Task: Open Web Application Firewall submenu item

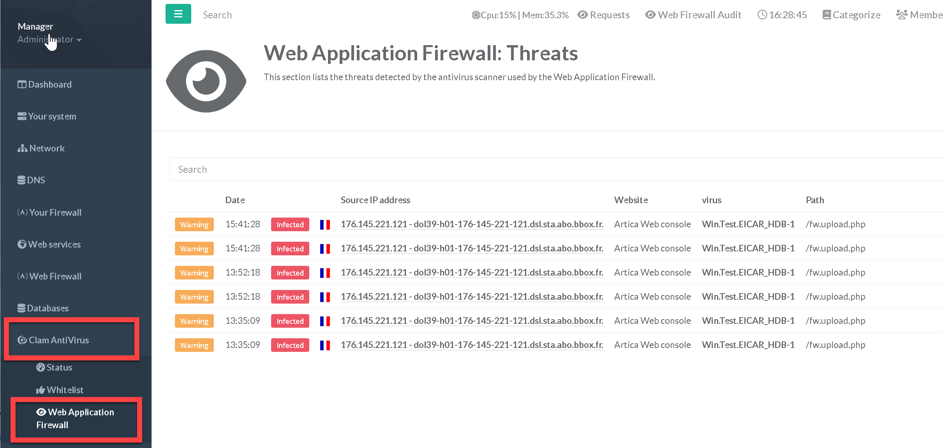Action: click(x=75, y=418)
